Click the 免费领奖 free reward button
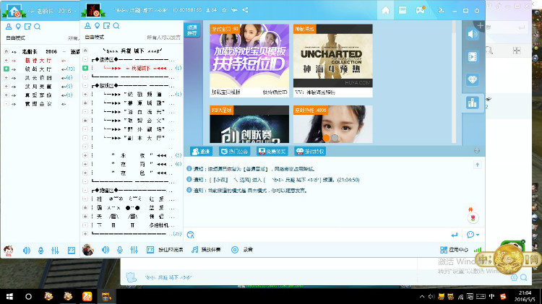The height and width of the screenshot is (304, 542). 272,152
